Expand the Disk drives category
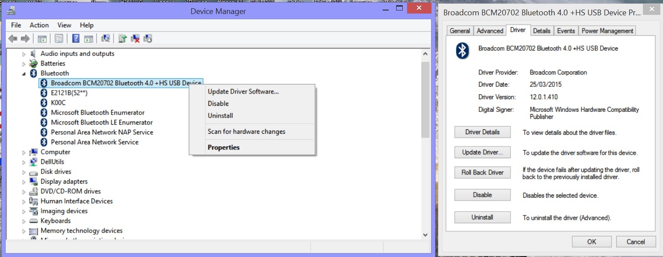The width and height of the screenshot is (663, 257). pos(24,172)
